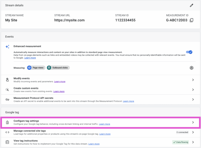The height and width of the screenshot is (148, 201).
Task: Click the Create custom events cursor icon
Action: (x=8, y=90)
